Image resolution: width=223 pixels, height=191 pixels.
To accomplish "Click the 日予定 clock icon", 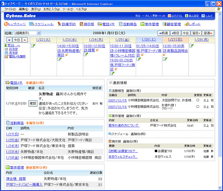I will (6, 49).
